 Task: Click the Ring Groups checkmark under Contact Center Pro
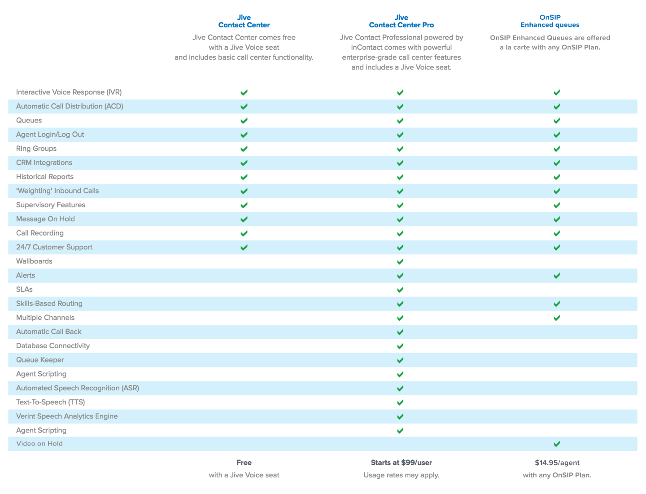pyautogui.click(x=400, y=149)
